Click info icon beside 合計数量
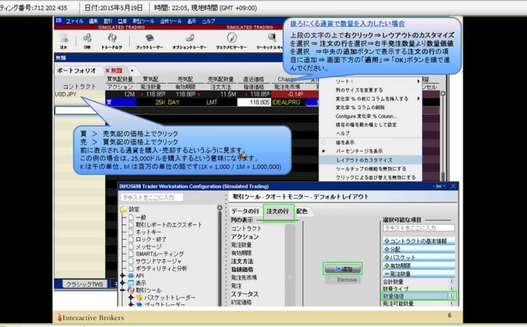 pyautogui.click(x=451, y=281)
